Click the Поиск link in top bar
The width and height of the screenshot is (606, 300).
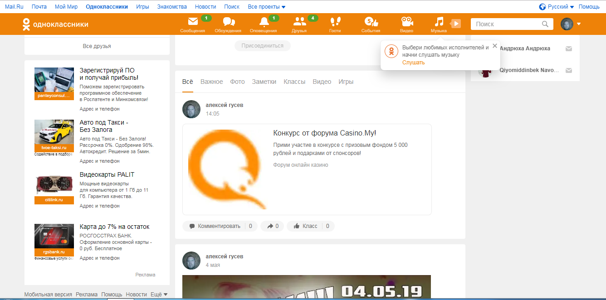(x=232, y=7)
